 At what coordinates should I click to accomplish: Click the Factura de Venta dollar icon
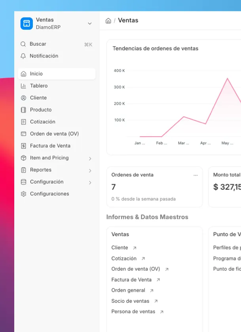(23, 146)
